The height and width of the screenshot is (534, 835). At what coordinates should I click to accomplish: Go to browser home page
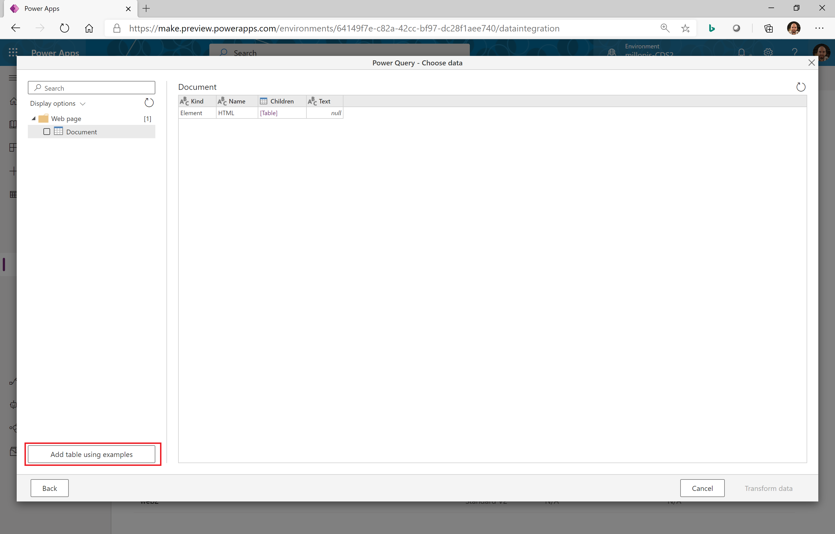click(x=89, y=28)
